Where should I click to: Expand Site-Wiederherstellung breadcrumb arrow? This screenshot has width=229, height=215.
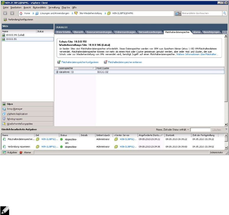click(105, 13)
